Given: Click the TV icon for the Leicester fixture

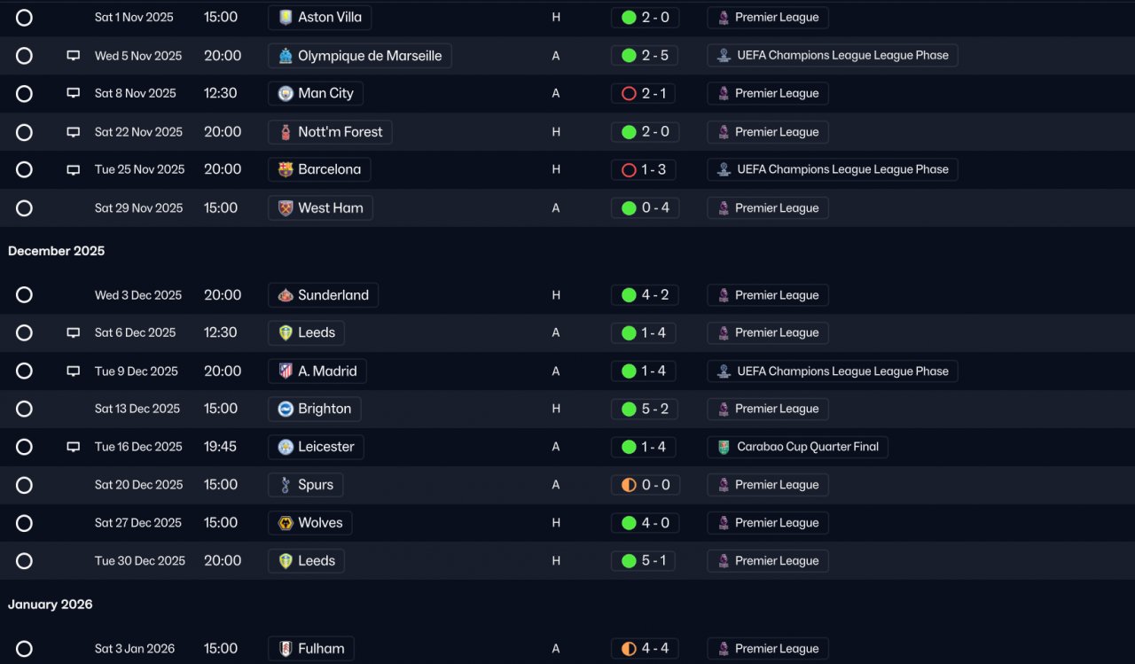Looking at the screenshot, I should coord(74,448).
